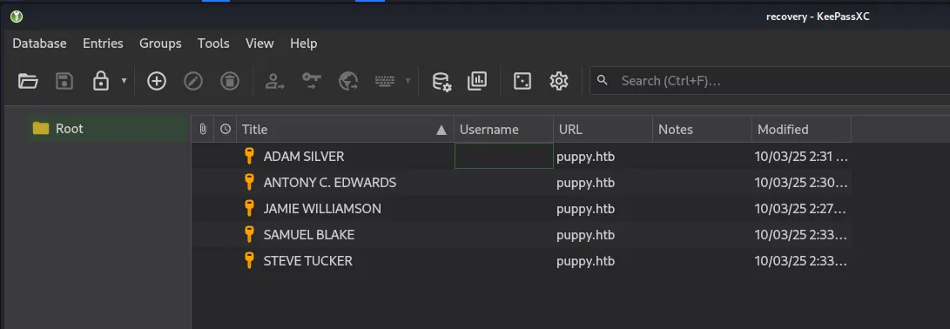The image size is (950, 329).
Task: Click the Save Database icon
Action: click(64, 81)
